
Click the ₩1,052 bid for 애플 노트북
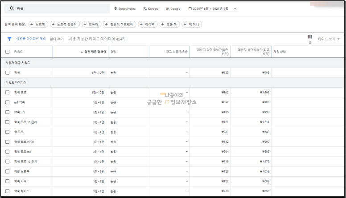tap(264, 171)
